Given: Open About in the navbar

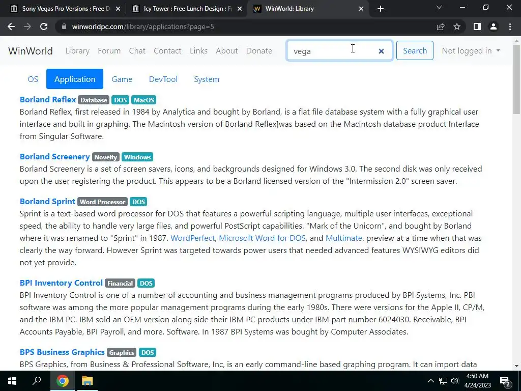Looking at the screenshot, I should [227, 51].
